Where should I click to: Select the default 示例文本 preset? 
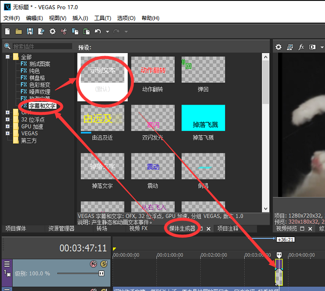103,70
